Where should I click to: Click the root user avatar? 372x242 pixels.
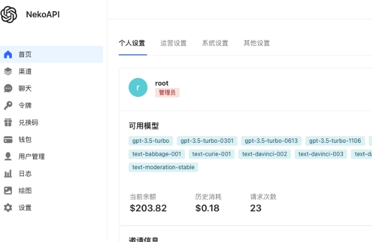pos(138,87)
